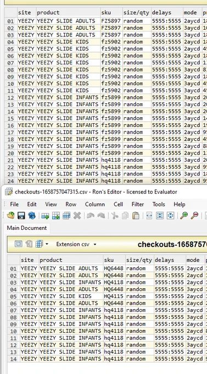Click the 'product' column header in checkouts window
The image size is (207, 374).
(70, 260)
